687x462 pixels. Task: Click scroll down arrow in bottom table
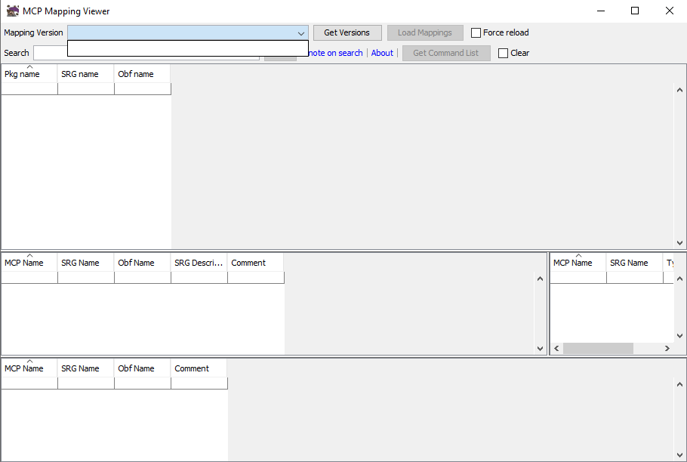pos(679,455)
